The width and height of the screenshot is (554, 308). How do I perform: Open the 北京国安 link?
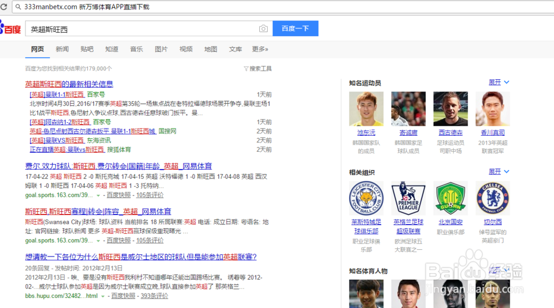tap(450, 222)
